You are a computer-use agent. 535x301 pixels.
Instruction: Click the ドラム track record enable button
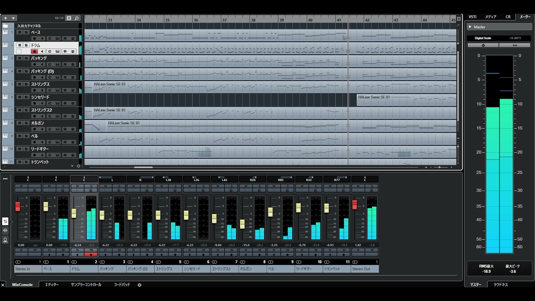(35, 51)
